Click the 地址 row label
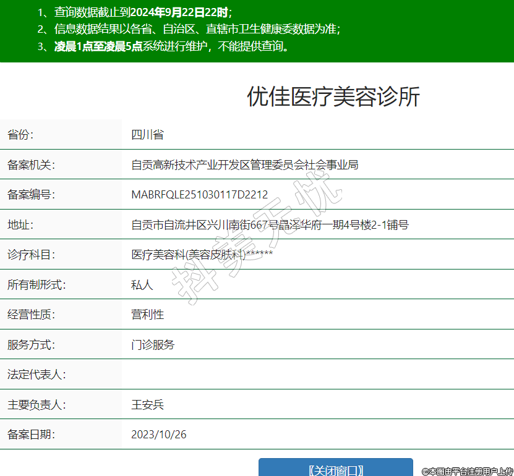The image size is (514, 476). click(20, 224)
